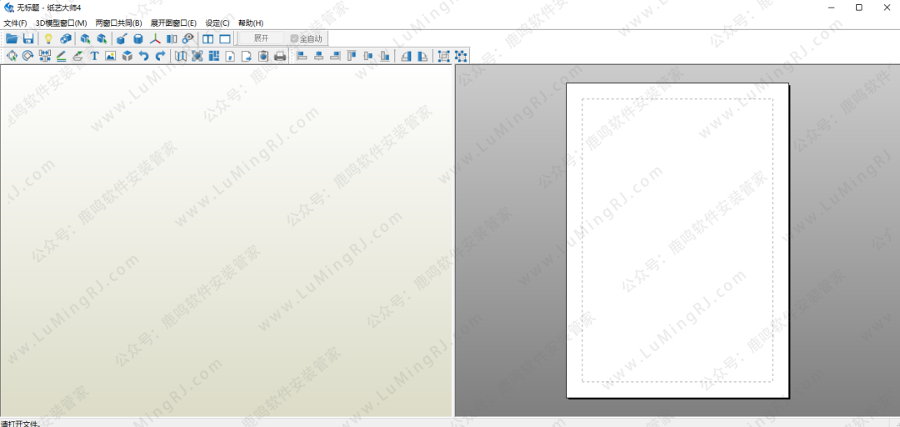Click the eye view icon in toolbar
Screen dimensions: 900x427
coord(188,39)
